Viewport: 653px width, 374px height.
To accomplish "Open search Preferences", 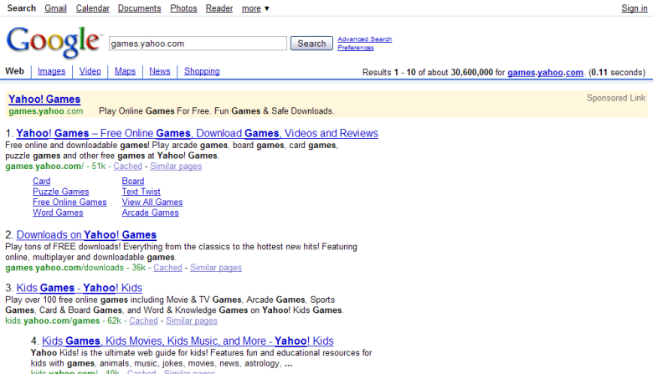I will click(x=356, y=48).
